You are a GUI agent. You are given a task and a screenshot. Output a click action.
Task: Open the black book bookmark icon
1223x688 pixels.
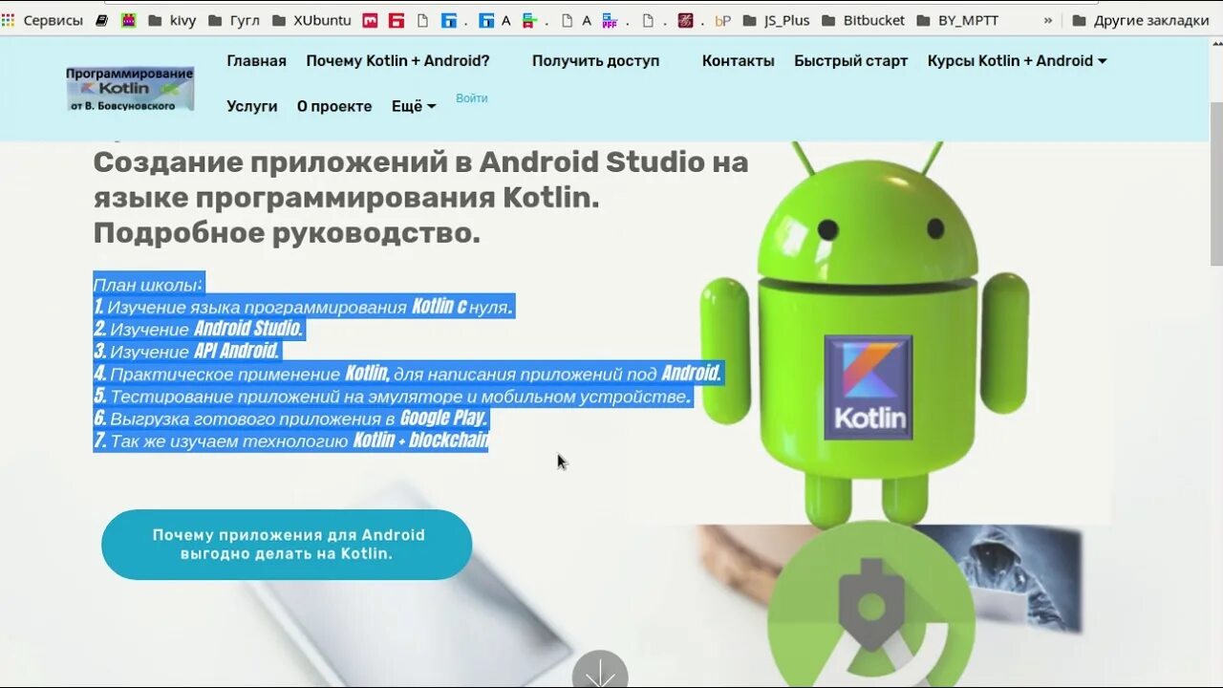(102, 20)
